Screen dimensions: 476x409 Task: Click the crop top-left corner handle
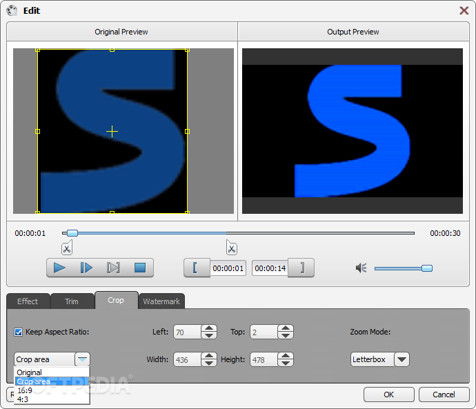[x=38, y=50]
